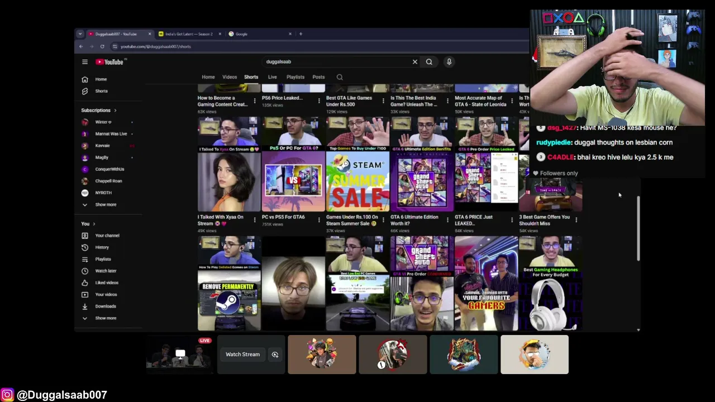Screen dimensions: 715x402
Task: Open the LIVE stream preview thumbnail
Action: [179, 355]
